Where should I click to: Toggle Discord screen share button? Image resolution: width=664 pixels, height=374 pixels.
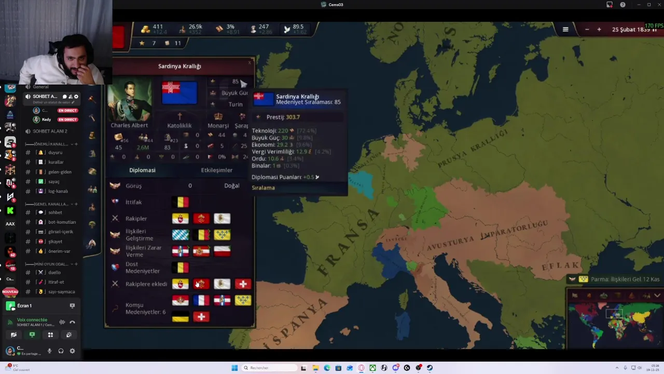32,335
